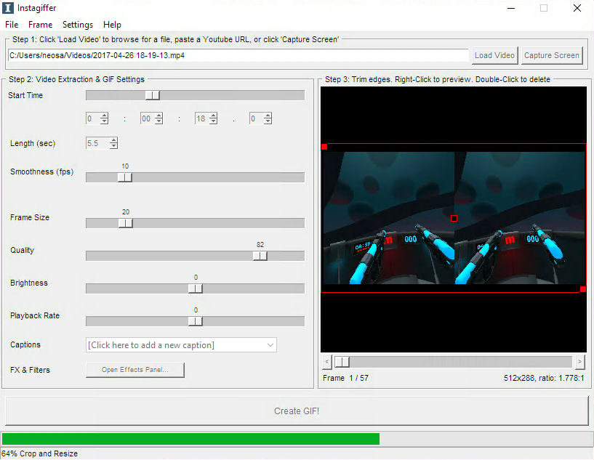The height and width of the screenshot is (460, 594).
Task: Click the Frame Size slider handle
Action: (x=125, y=223)
